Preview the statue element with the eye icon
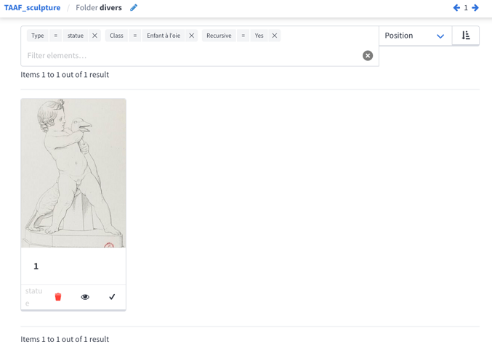Image resolution: width=492 pixels, height=363 pixels. click(x=85, y=297)
